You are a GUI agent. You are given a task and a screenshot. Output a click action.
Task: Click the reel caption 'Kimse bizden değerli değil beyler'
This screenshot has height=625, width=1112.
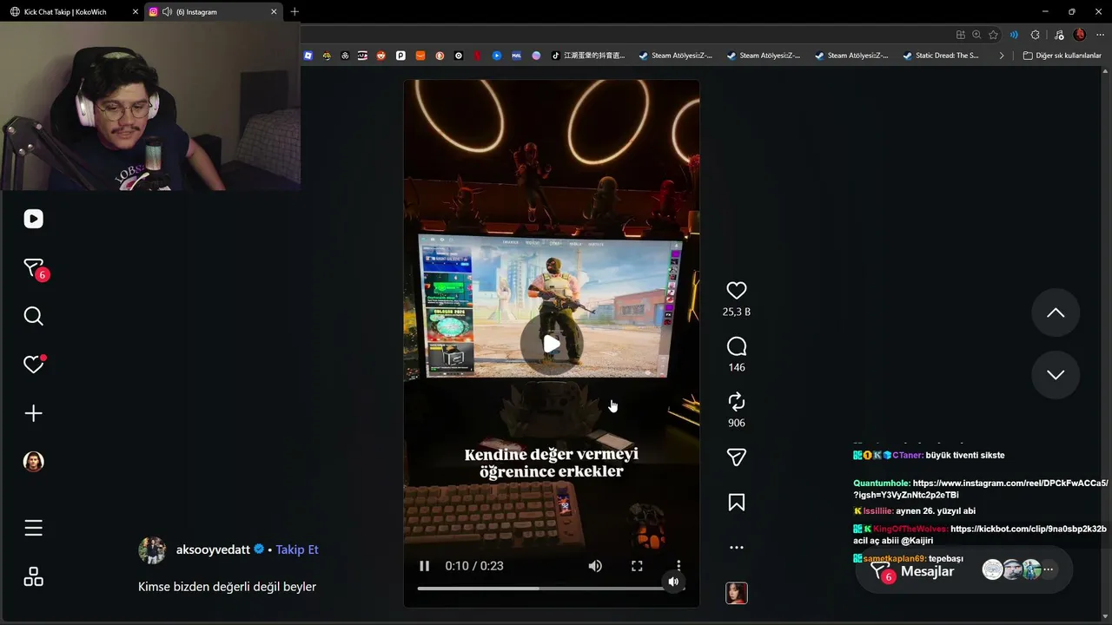tap(227, 587)
